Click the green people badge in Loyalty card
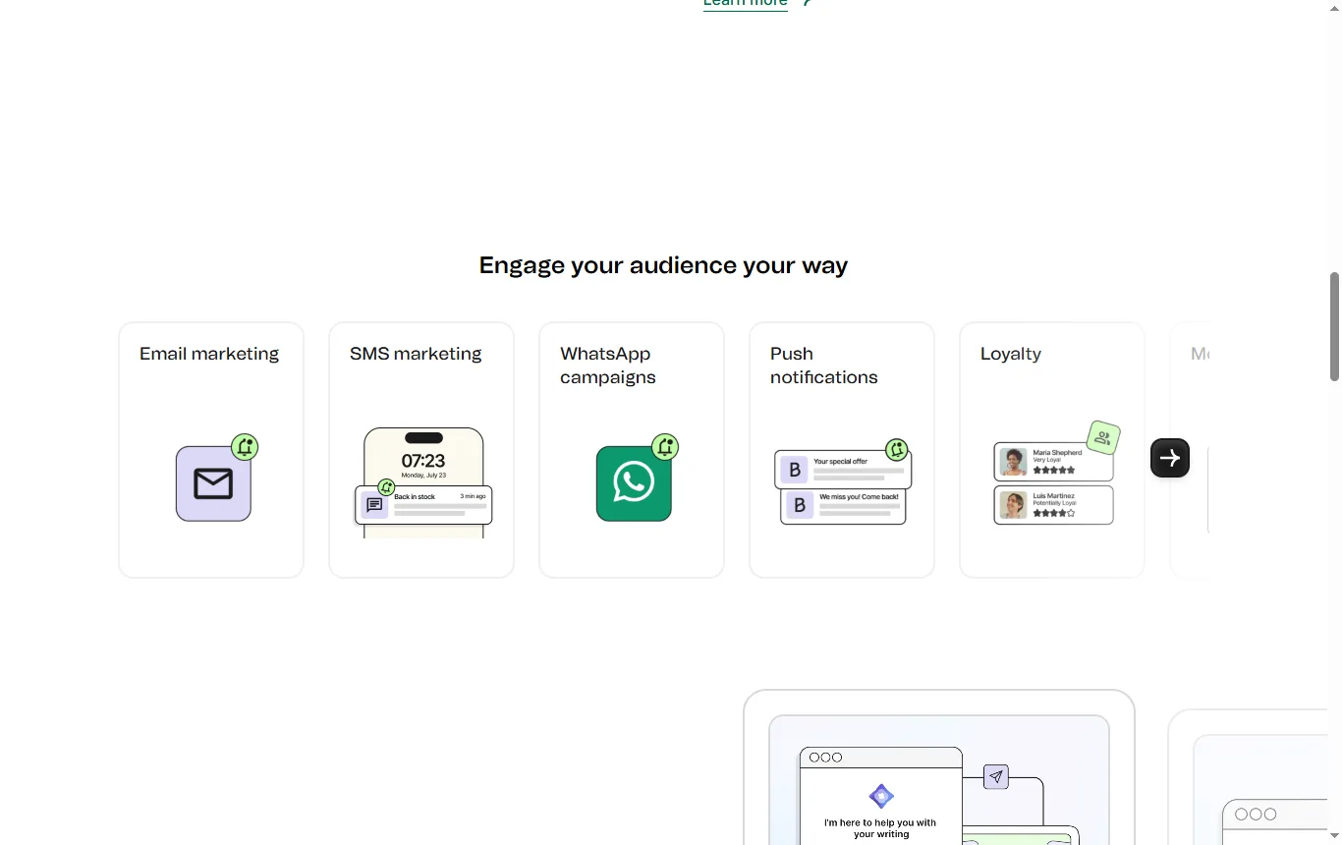Image resolution: width=1342 pixels, height=845 pixels. [x=1103, y=438]
